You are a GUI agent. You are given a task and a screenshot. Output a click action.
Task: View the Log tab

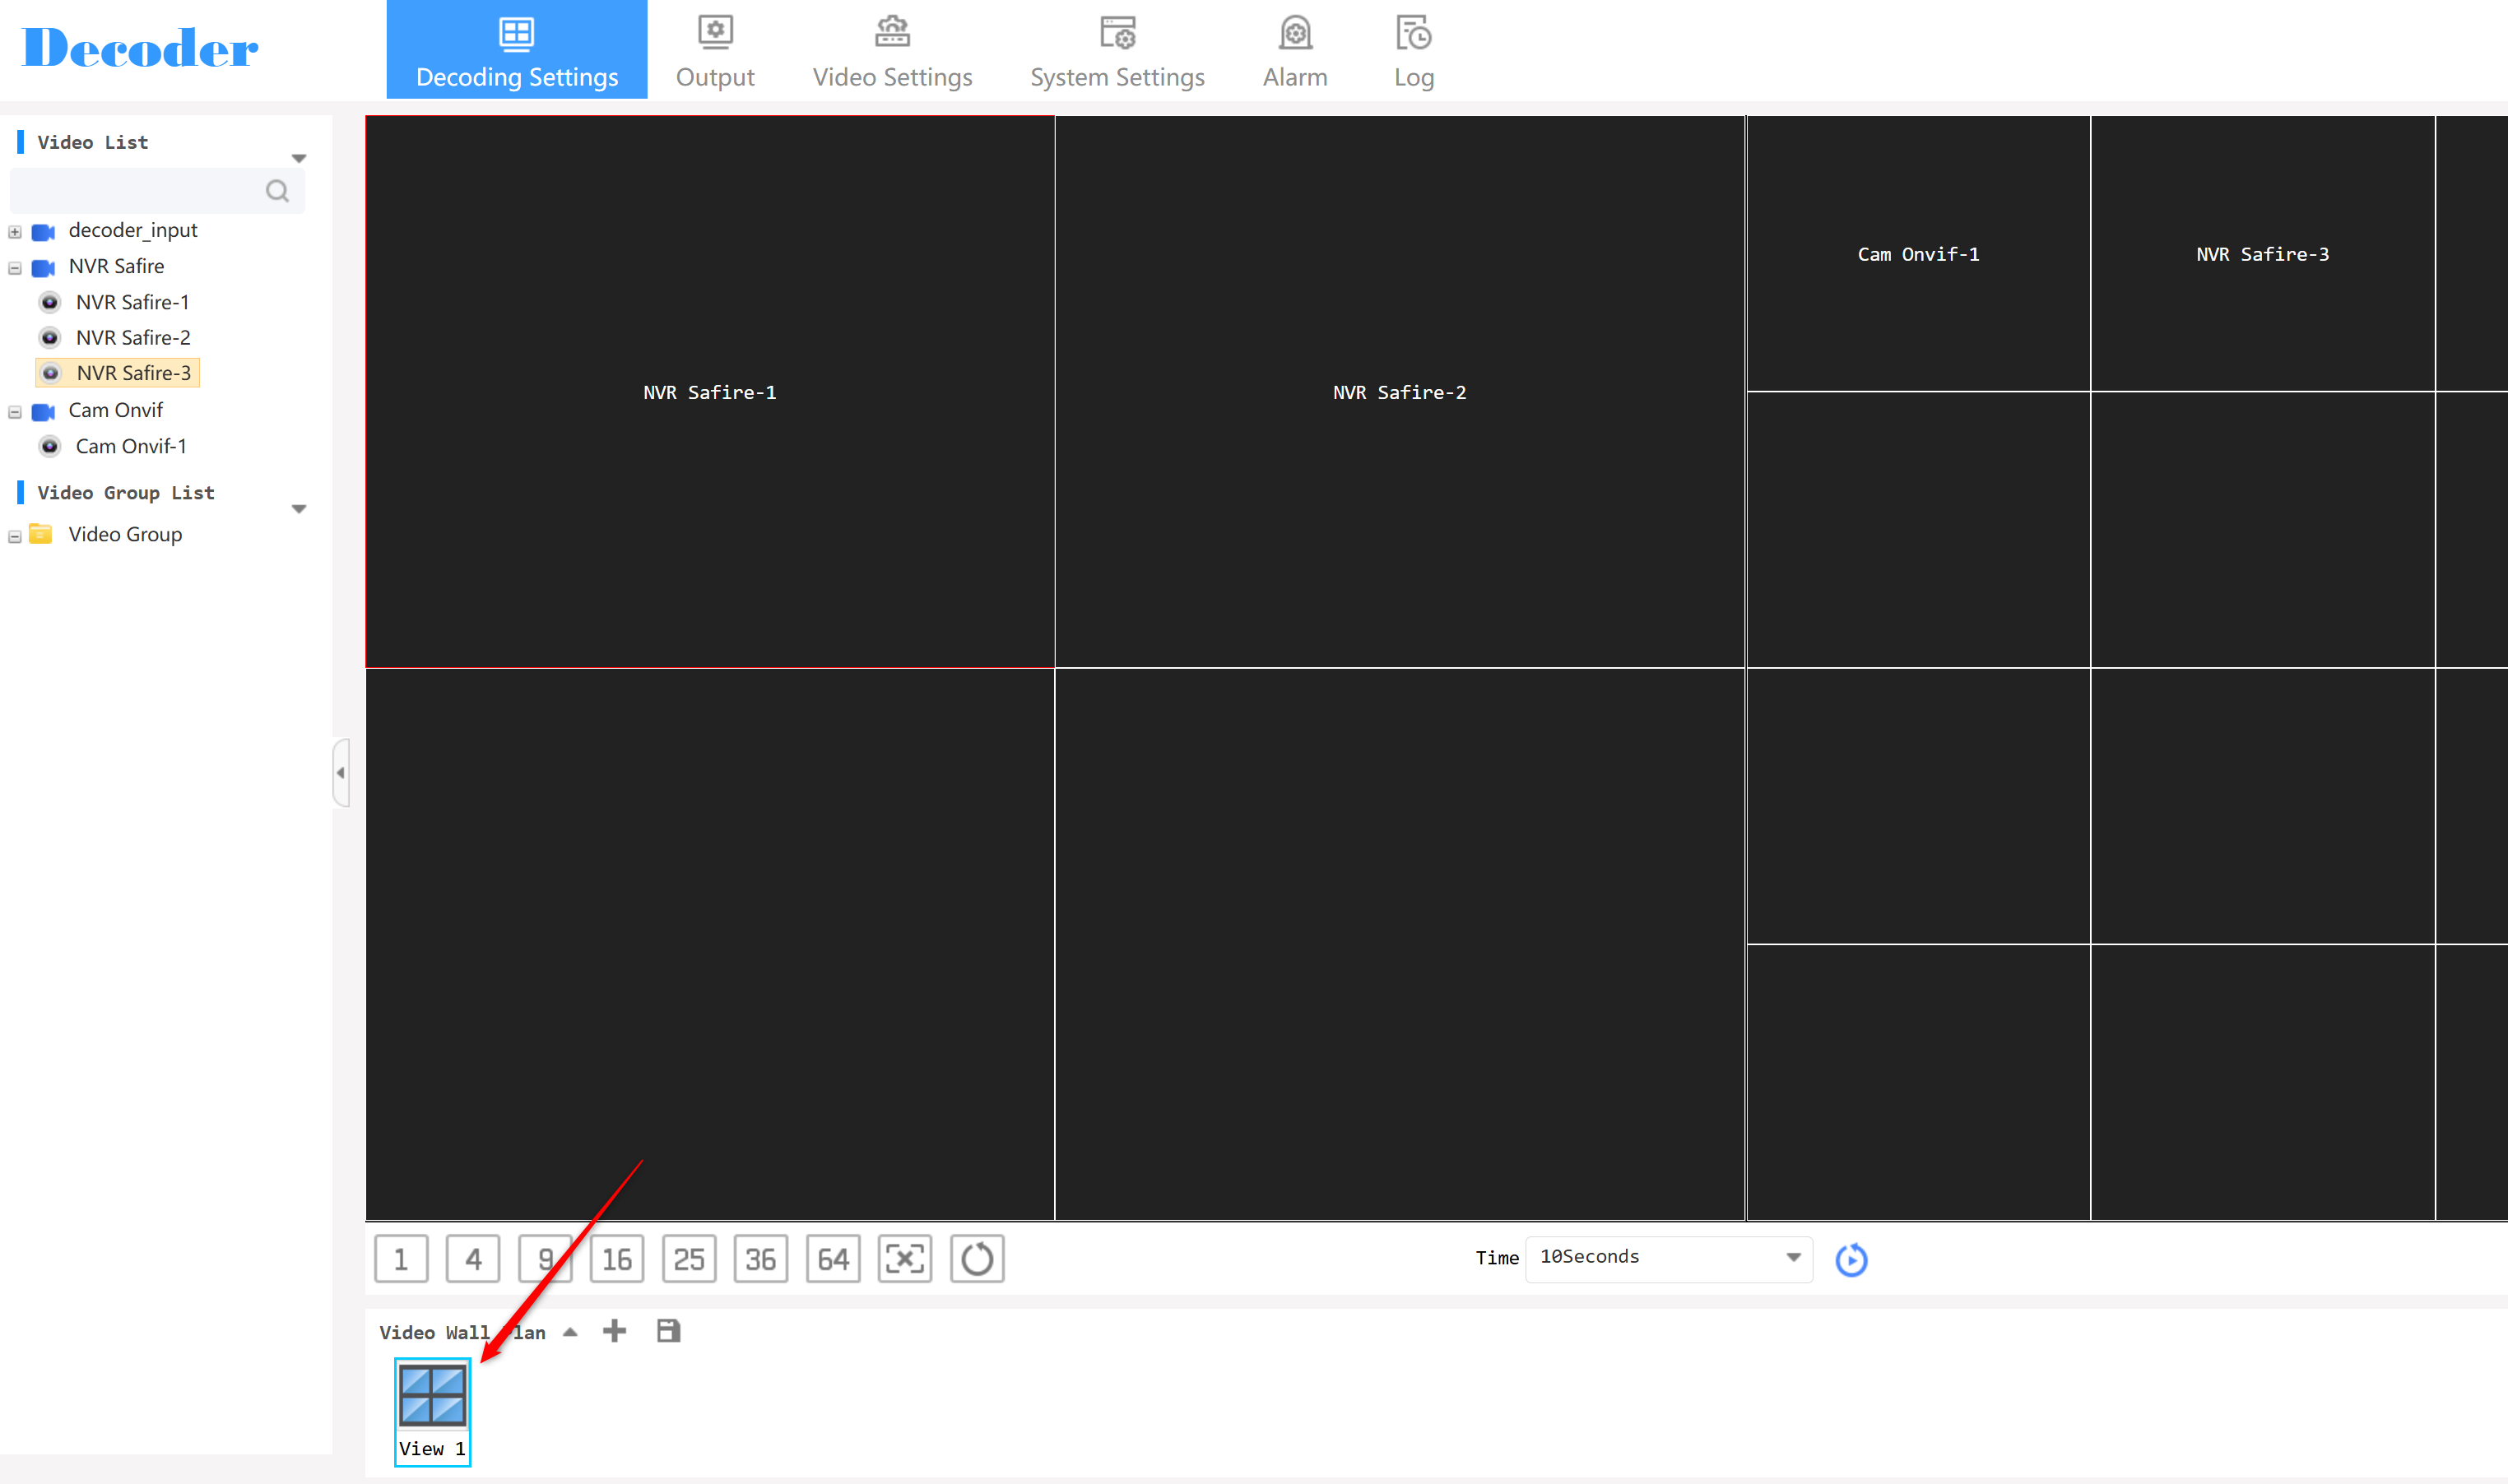point(1414,50)
